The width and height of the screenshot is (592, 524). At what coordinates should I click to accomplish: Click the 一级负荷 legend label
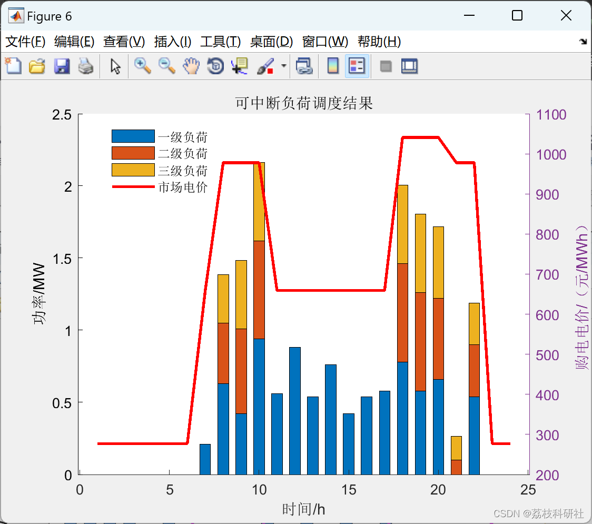point(183,137)
